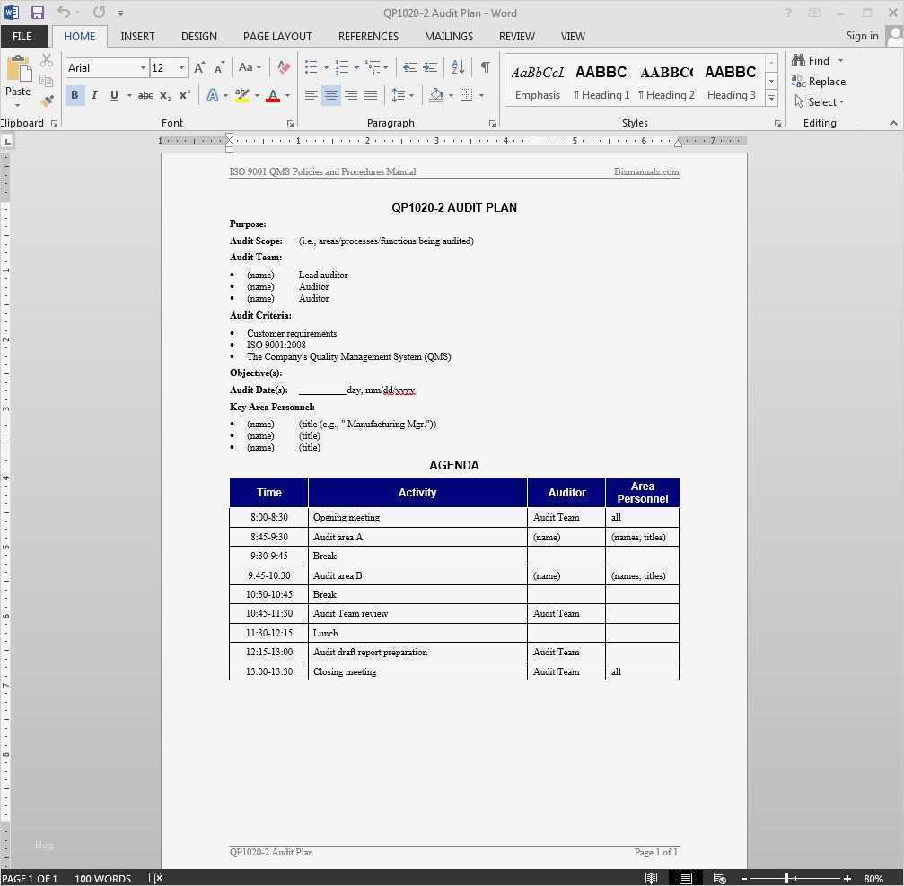Switch to Read Mode in status bar
The width and height of the screenshot is (904, 886).
point(650,878)
